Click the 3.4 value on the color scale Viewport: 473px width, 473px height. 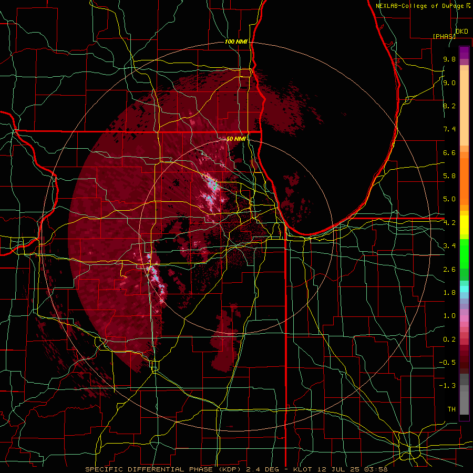pos(449,246)
